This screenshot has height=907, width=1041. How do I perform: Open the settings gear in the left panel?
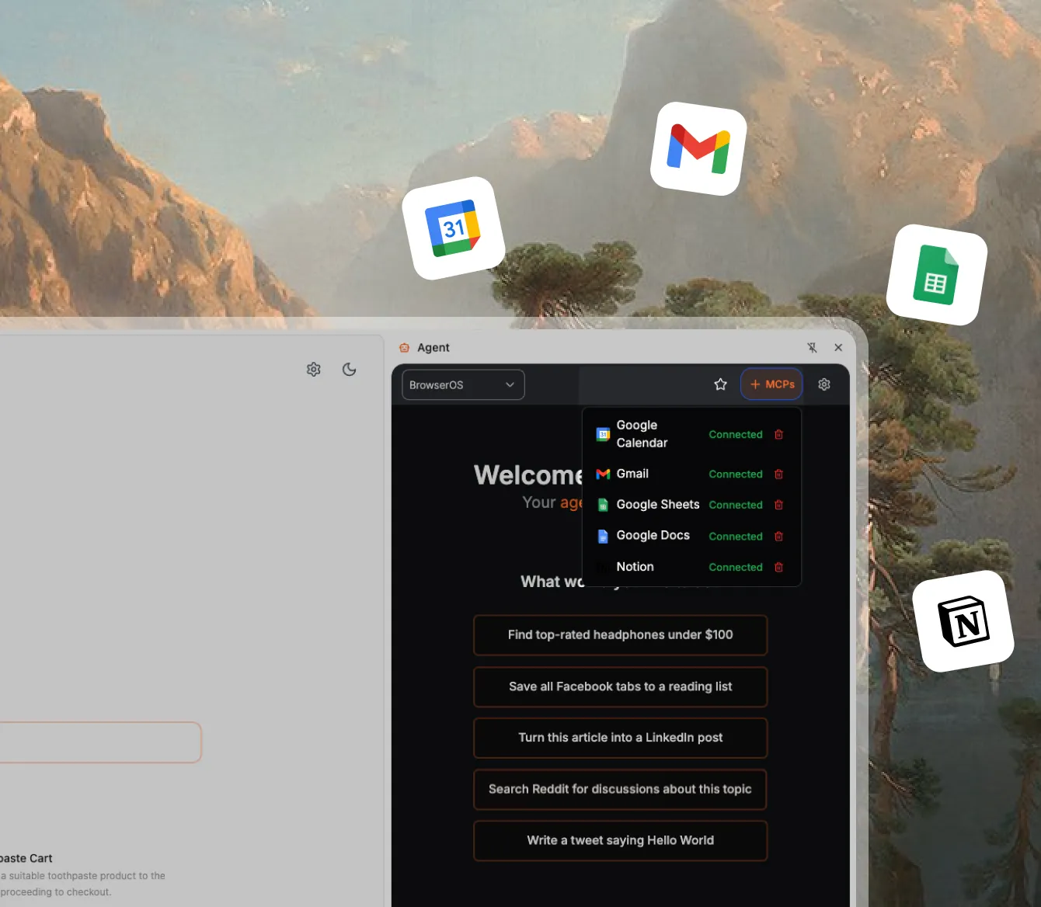pos(313,369)
